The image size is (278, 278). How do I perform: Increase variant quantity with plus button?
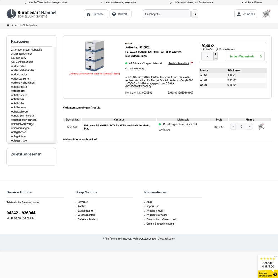250,126
